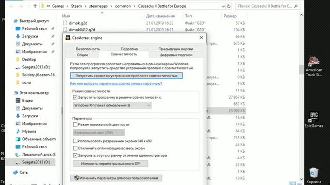Toggle the compatibility mode checkbox
This screenshot has height=185, width=330.
click(75, 97)
